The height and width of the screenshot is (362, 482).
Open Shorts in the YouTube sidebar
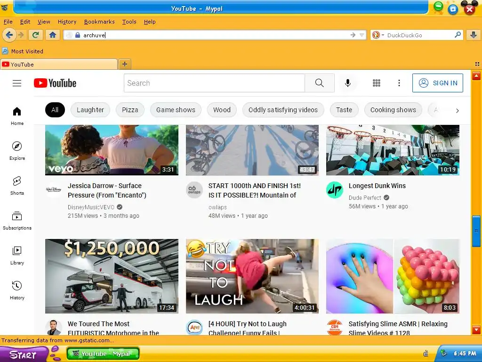[x=17, y=186]
